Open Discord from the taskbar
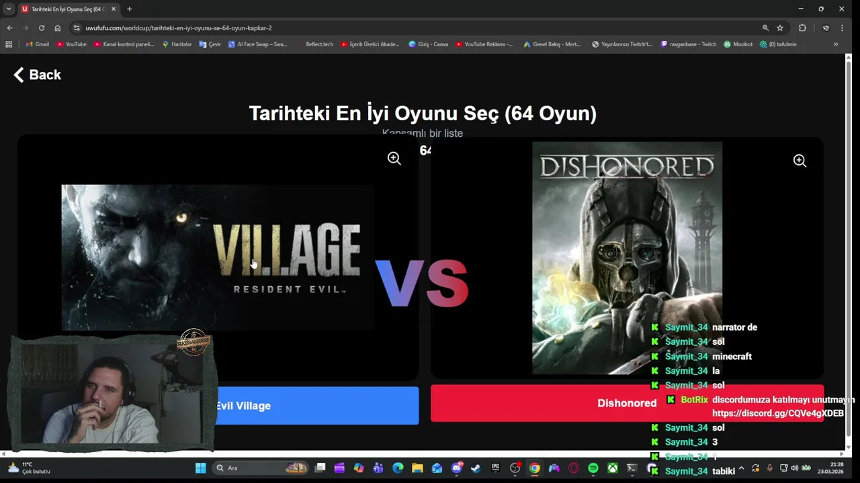 (x=457, y=468)
